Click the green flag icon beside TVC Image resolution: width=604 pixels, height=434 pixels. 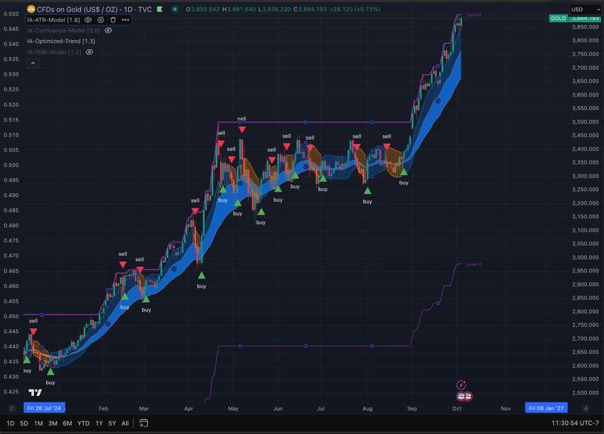coord(159,9)
